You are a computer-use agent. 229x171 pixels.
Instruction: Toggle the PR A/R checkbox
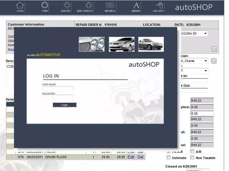click(169, 152)
